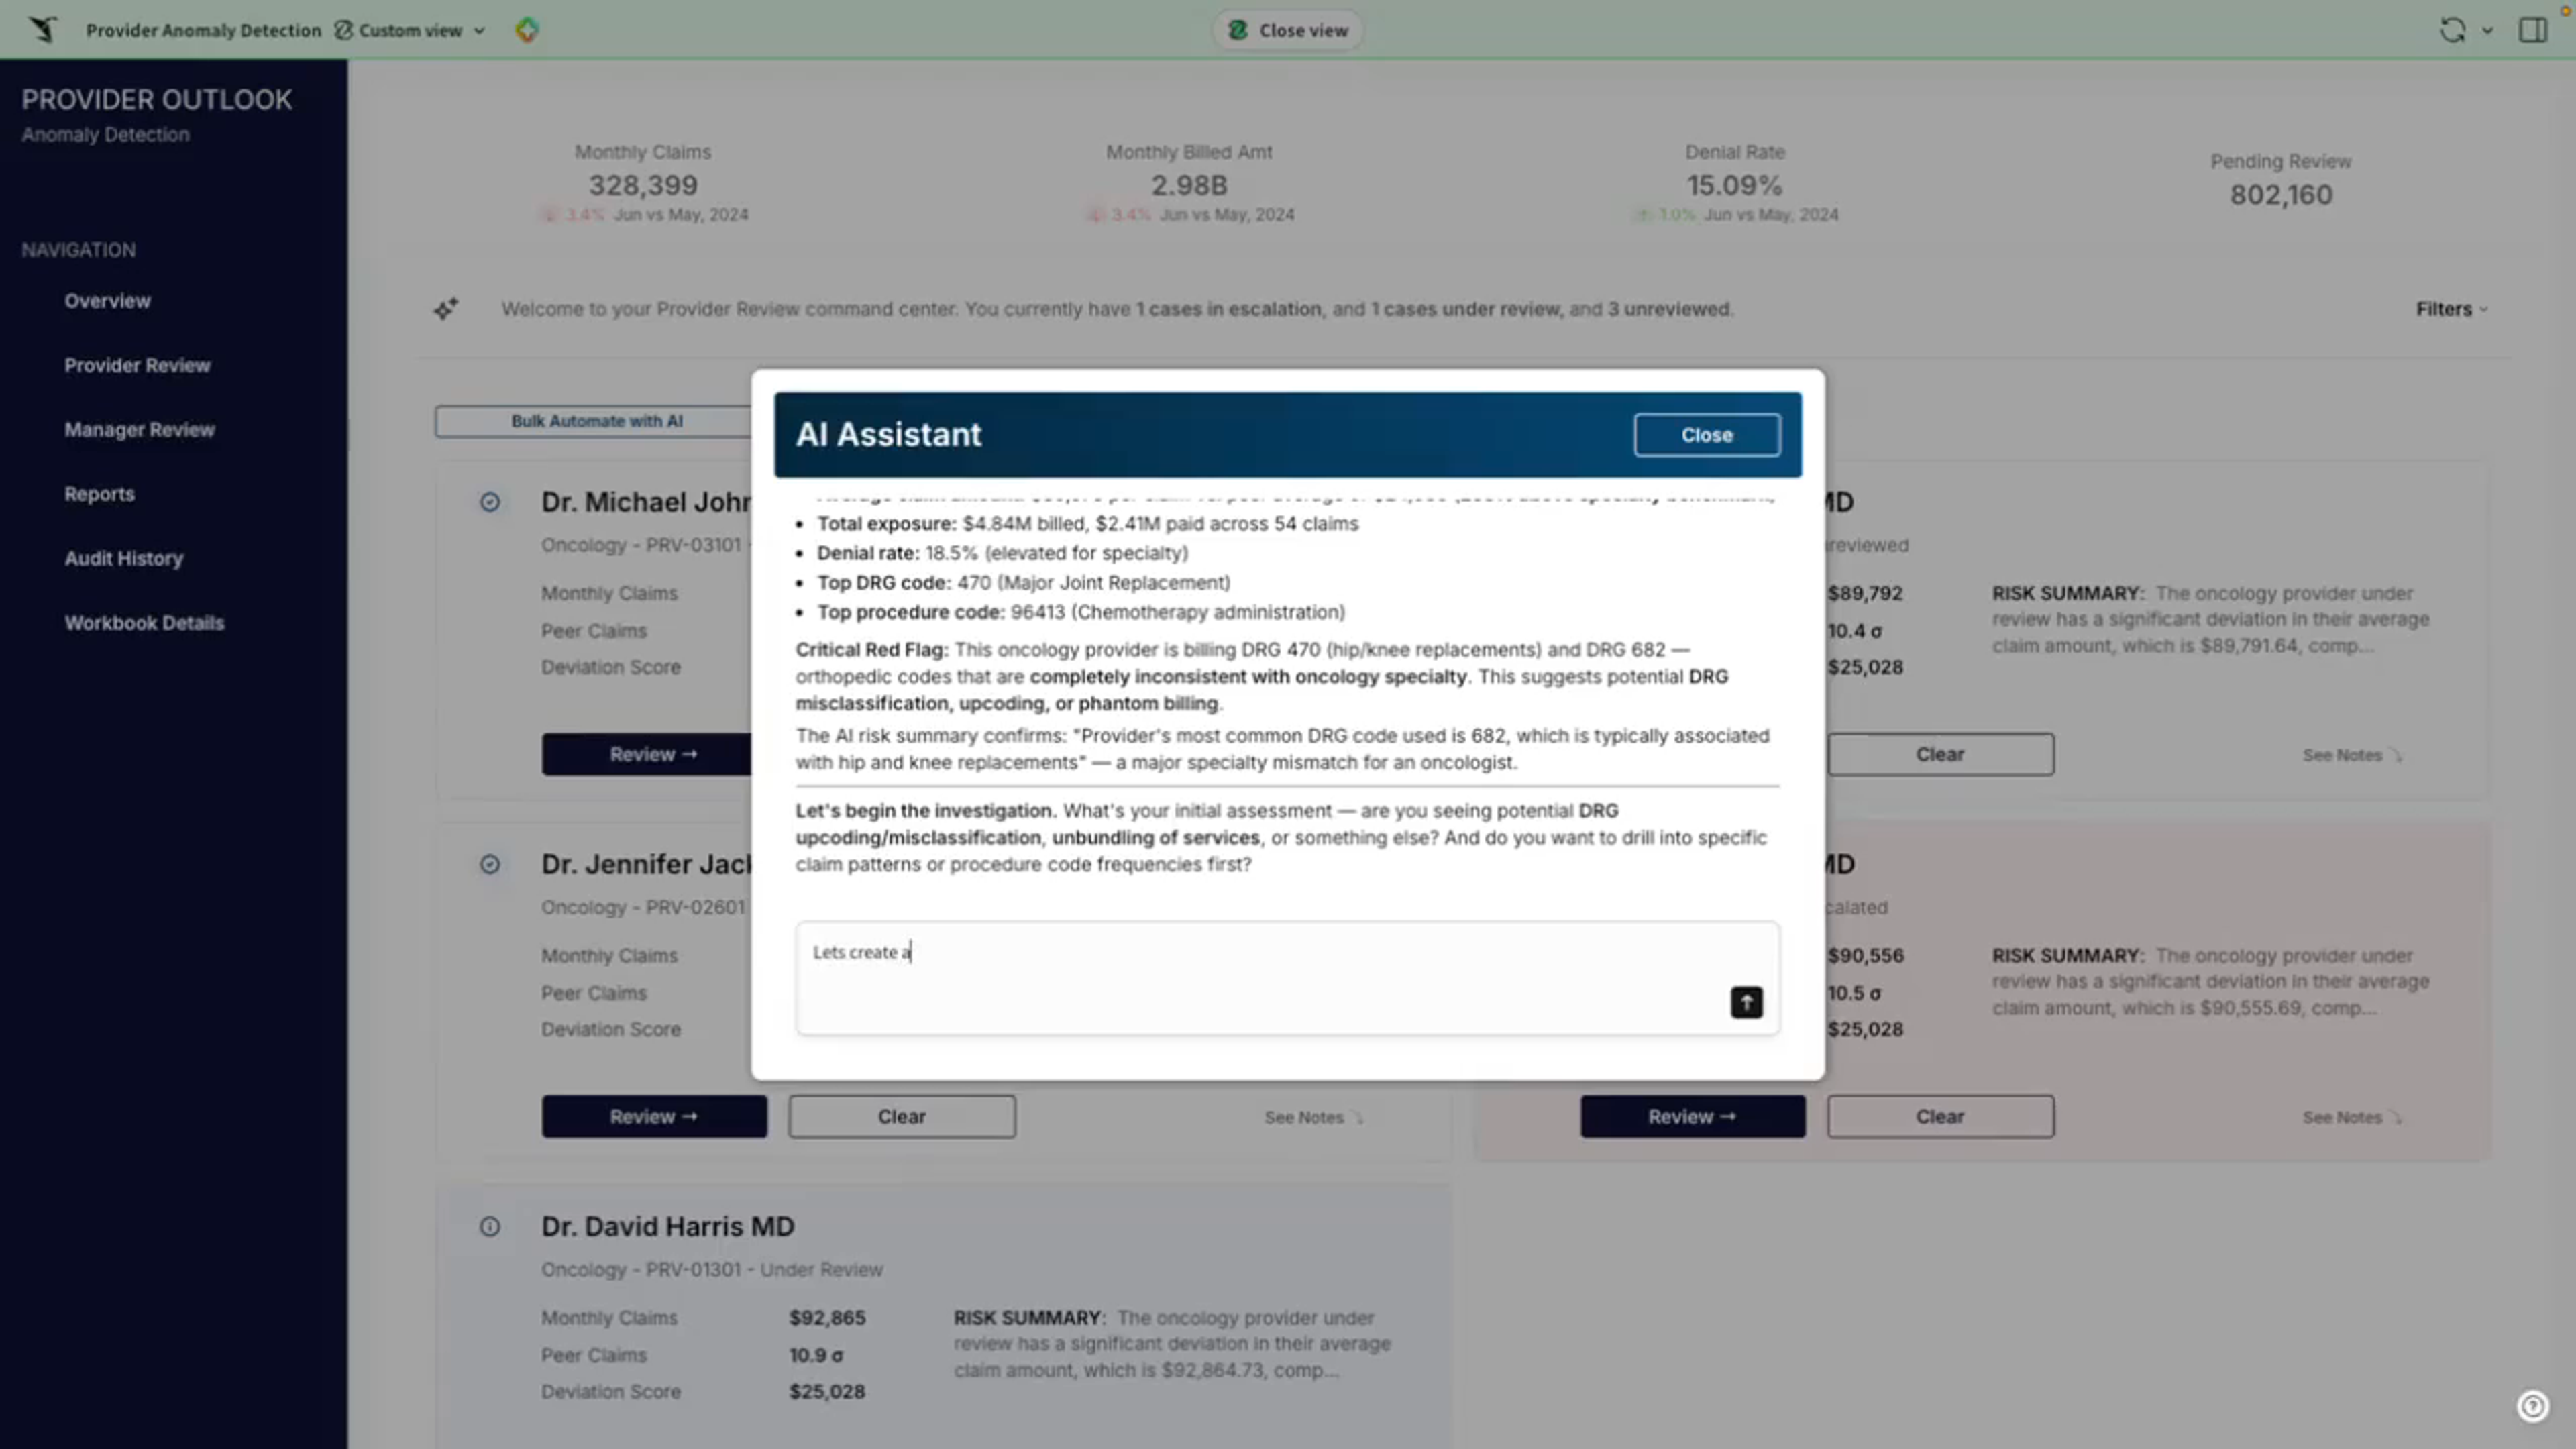Click the Monthly Claims value 328,399
2576x1449 pixels.
point(643,185)
